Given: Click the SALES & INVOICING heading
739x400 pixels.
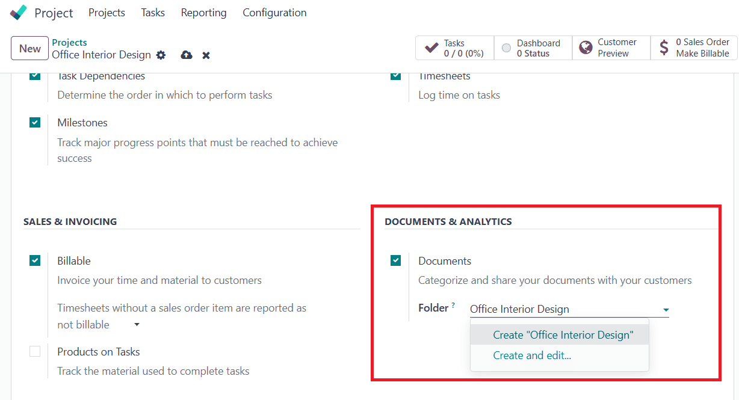Looking at the screenshot, I should pyautogui.click(x=70, y=221).
